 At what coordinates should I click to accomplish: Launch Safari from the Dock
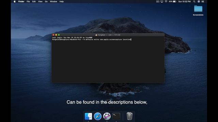(x=98, y=116)
